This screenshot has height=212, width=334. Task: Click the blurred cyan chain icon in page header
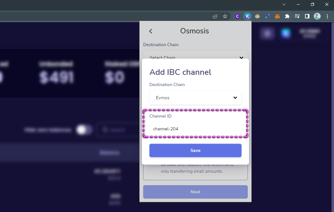286,33
